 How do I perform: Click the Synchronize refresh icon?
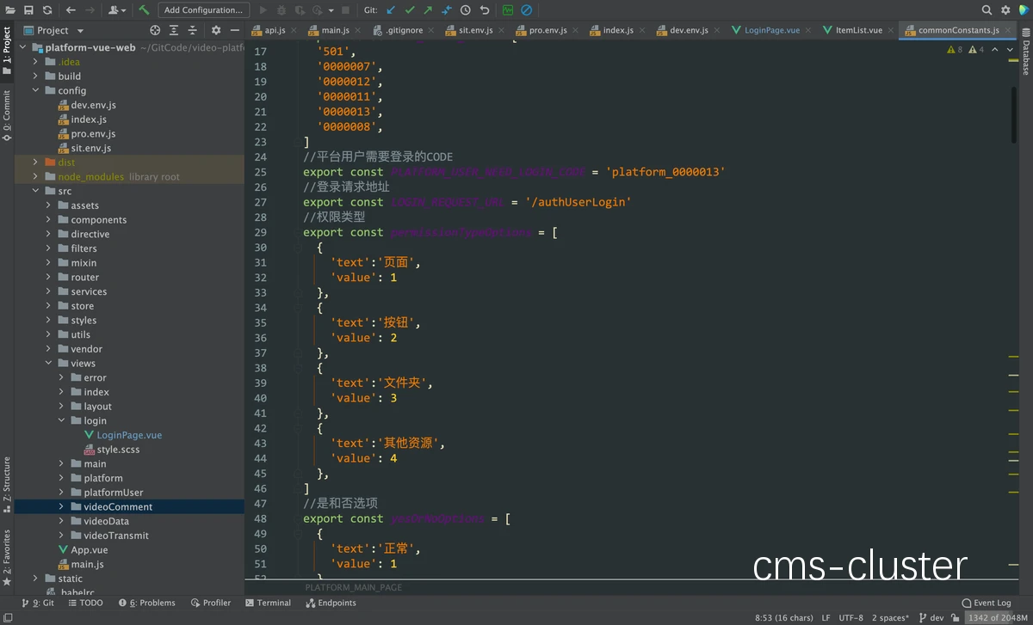(x=46, y=10)
